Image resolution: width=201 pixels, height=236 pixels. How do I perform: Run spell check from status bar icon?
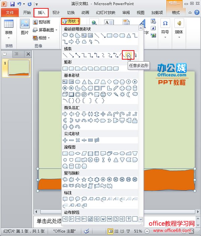87,231
